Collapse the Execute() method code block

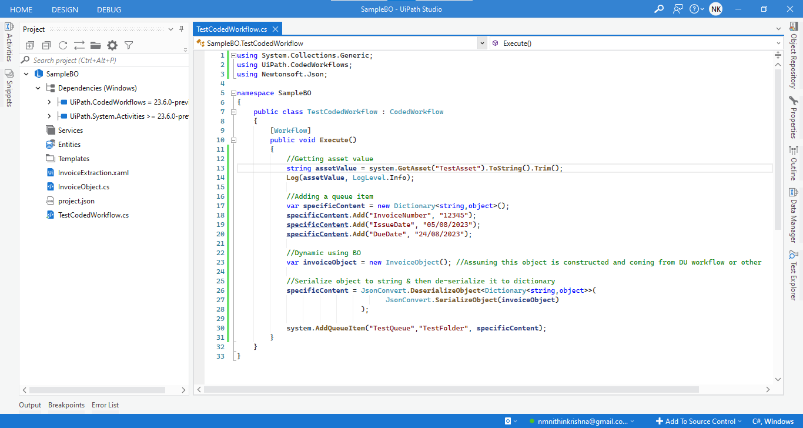(233, 140)
